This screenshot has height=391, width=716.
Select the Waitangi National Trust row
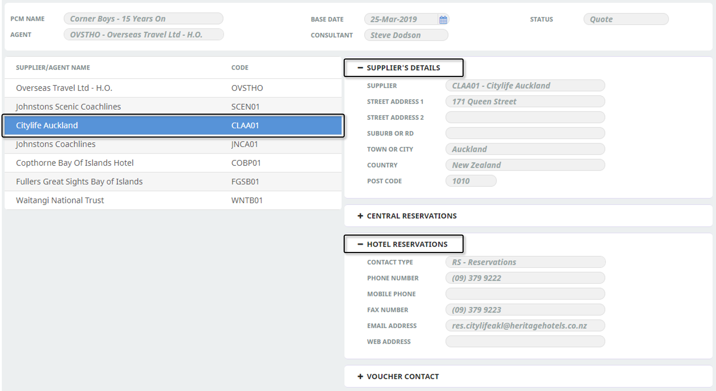pyautogui.click(x=173, y=200)
